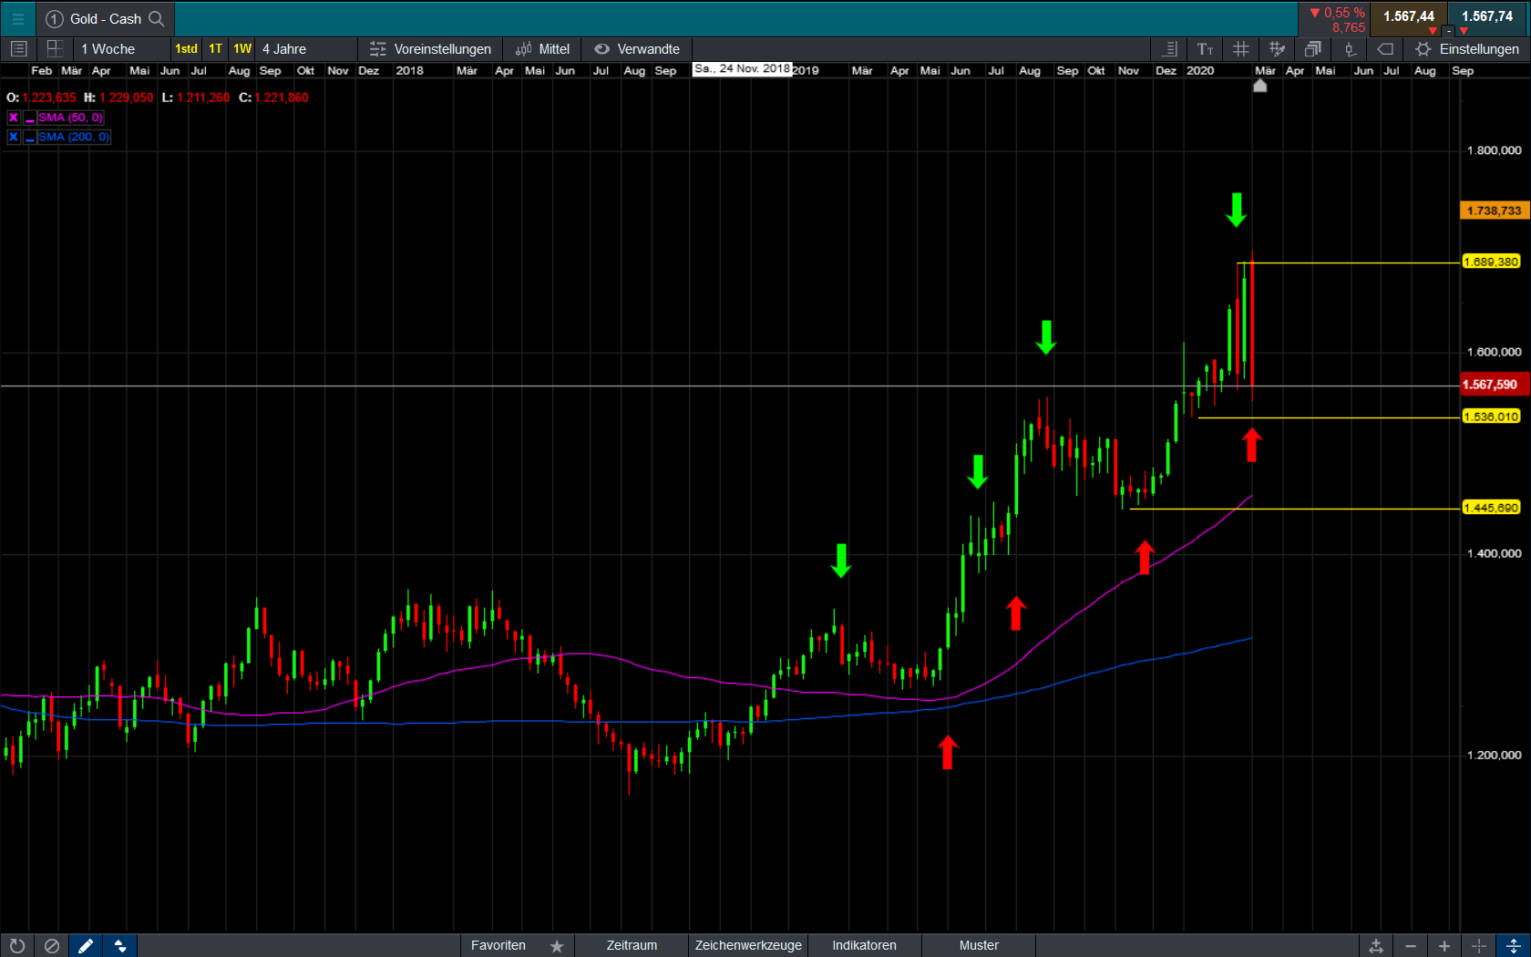
Task: Zoom out using the minus icon
Action: (x=1411, y=946)
